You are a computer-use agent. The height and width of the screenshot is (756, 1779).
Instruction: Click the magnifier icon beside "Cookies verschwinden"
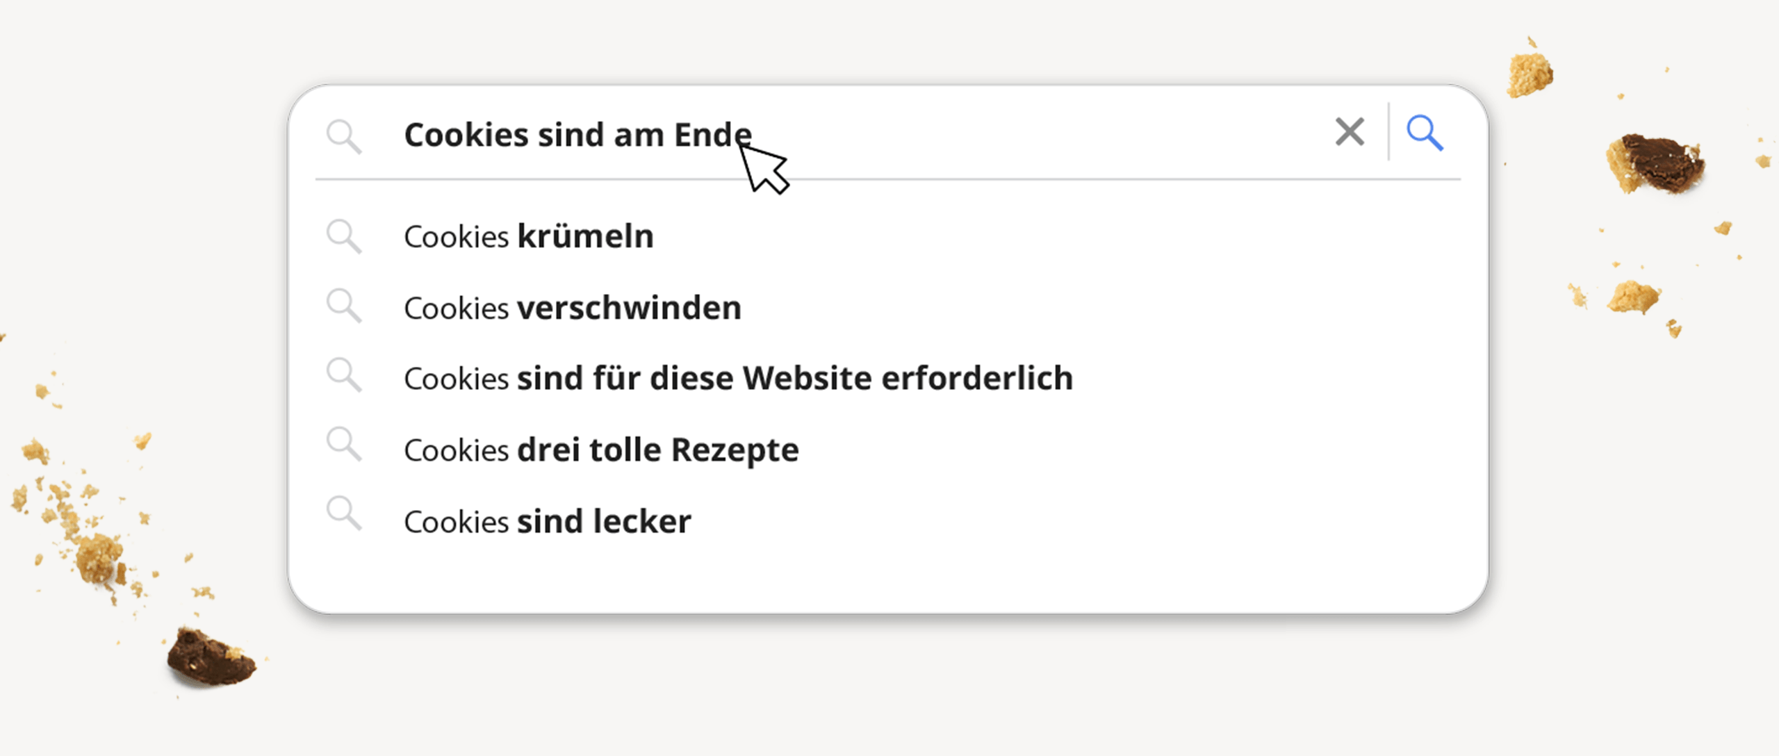(x=344, y=306)
